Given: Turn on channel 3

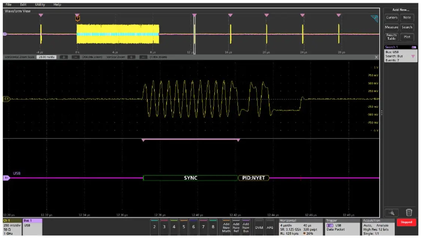Looking at the screenshot, I should point(164,227).
